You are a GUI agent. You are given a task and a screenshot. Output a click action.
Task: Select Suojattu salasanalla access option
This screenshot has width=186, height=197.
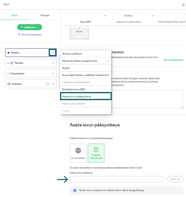[96, 153]
